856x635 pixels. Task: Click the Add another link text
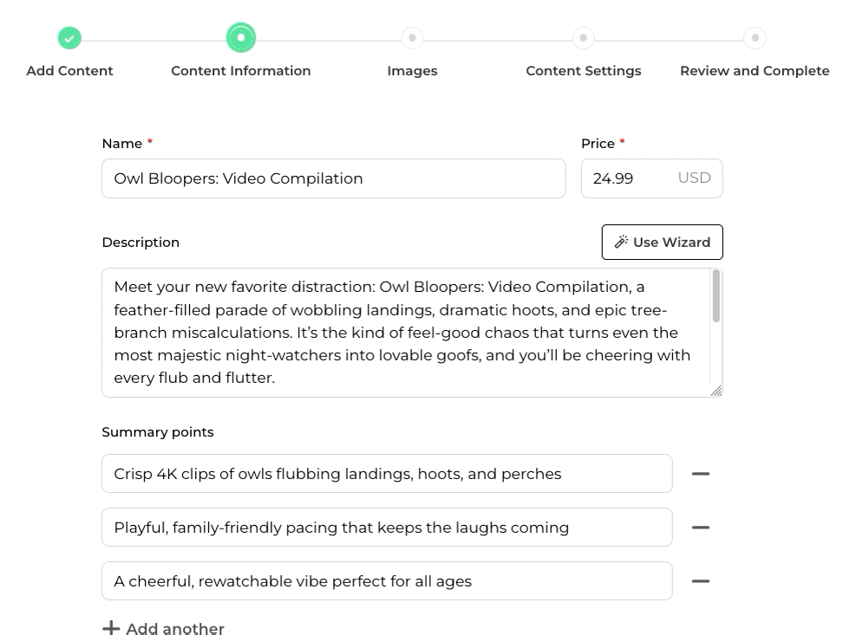pyautogui.click(x=175, y=628)
